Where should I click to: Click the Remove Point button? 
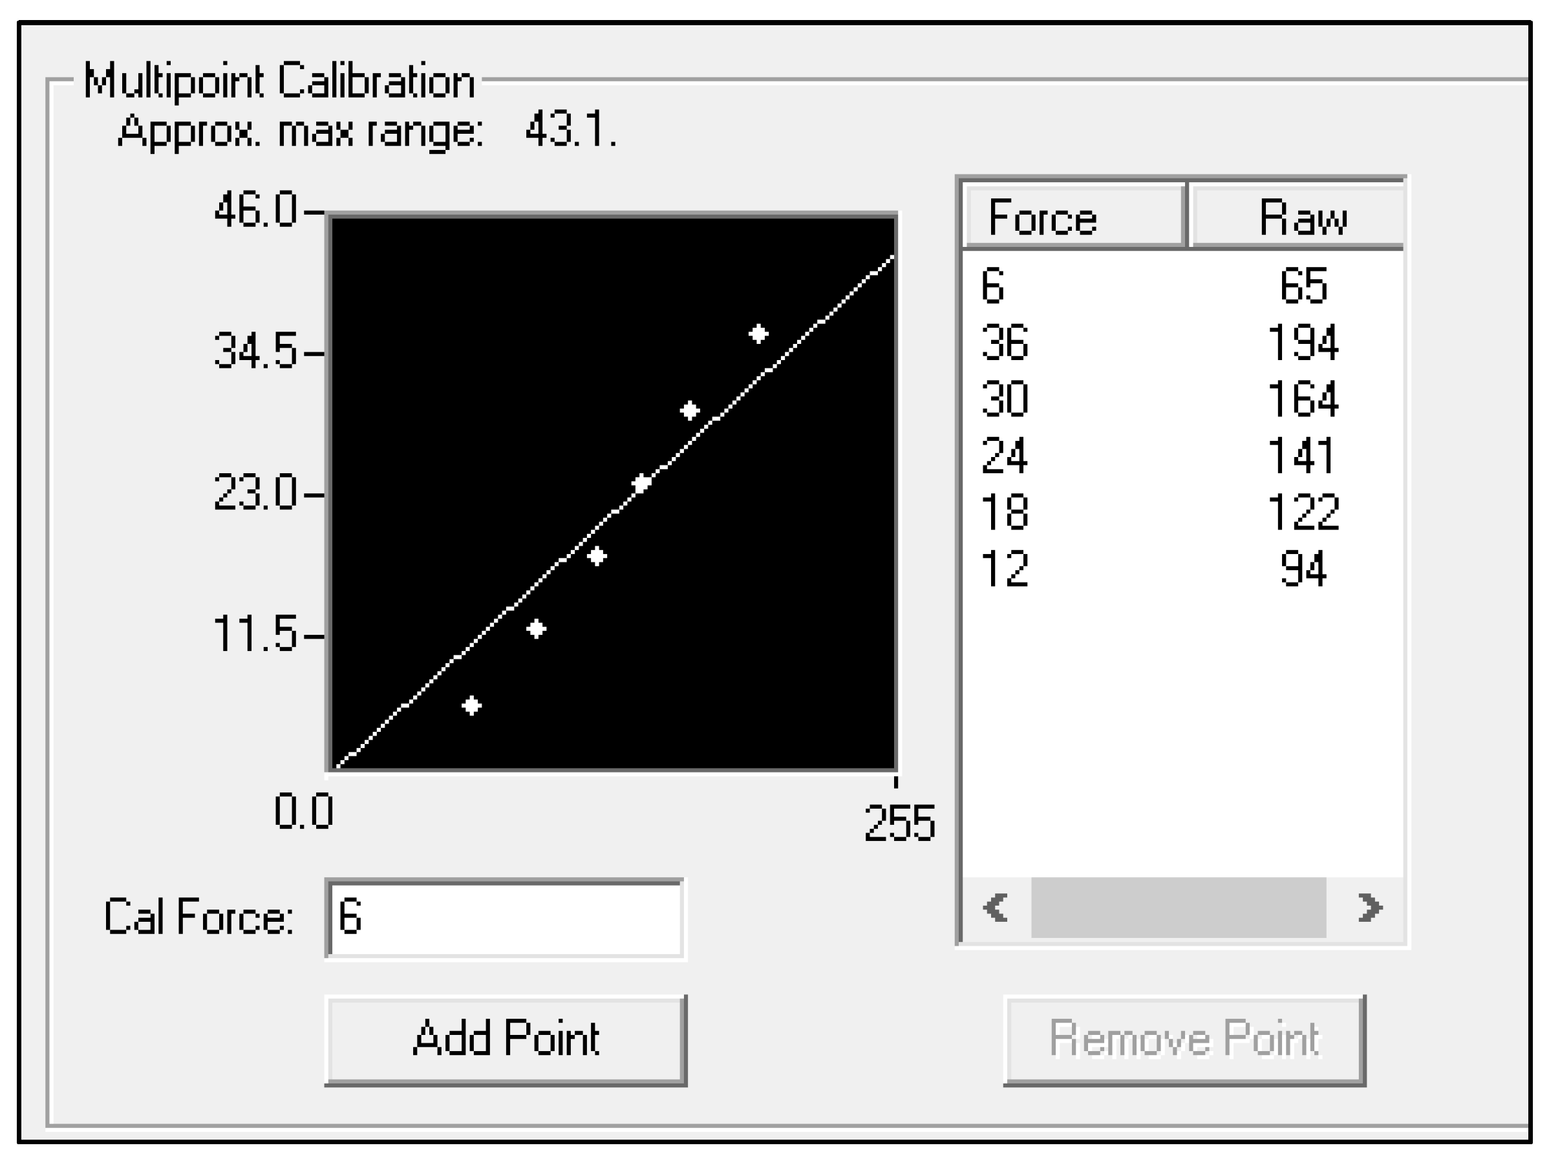pyautogui.click(x=1184, y=1039)
